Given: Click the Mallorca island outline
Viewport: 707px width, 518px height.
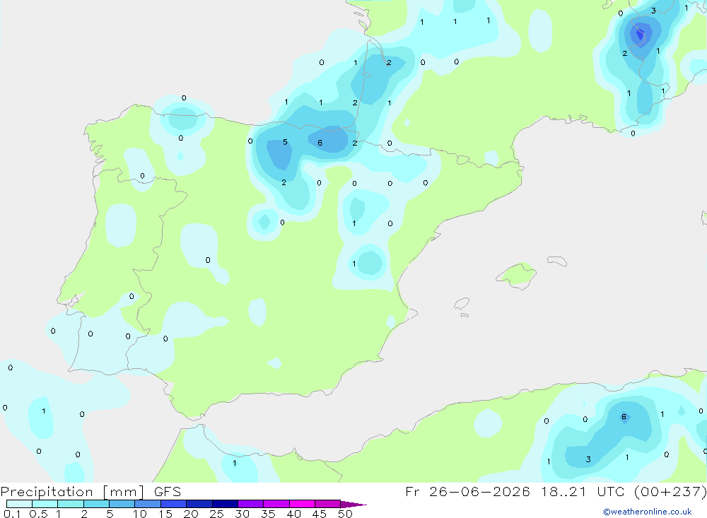Looking at the screenshot, I should click(517, 275).
